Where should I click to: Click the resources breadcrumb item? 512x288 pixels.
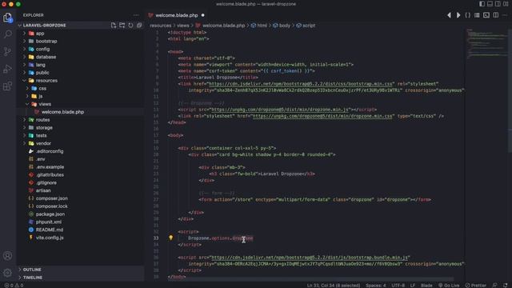coord(161,25)
